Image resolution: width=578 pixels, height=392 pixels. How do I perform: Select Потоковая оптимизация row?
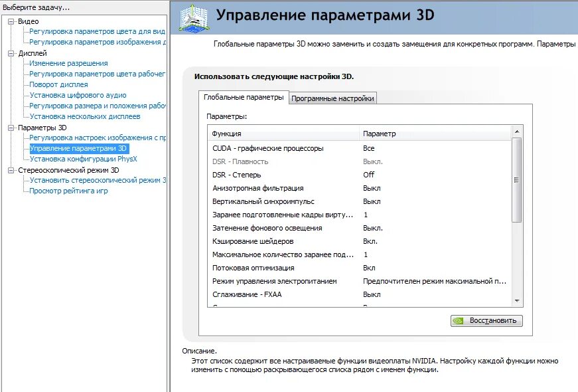pos(360,268)
